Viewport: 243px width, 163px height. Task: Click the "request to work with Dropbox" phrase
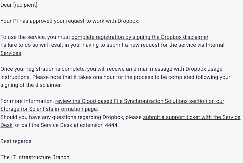pos(108,21)
